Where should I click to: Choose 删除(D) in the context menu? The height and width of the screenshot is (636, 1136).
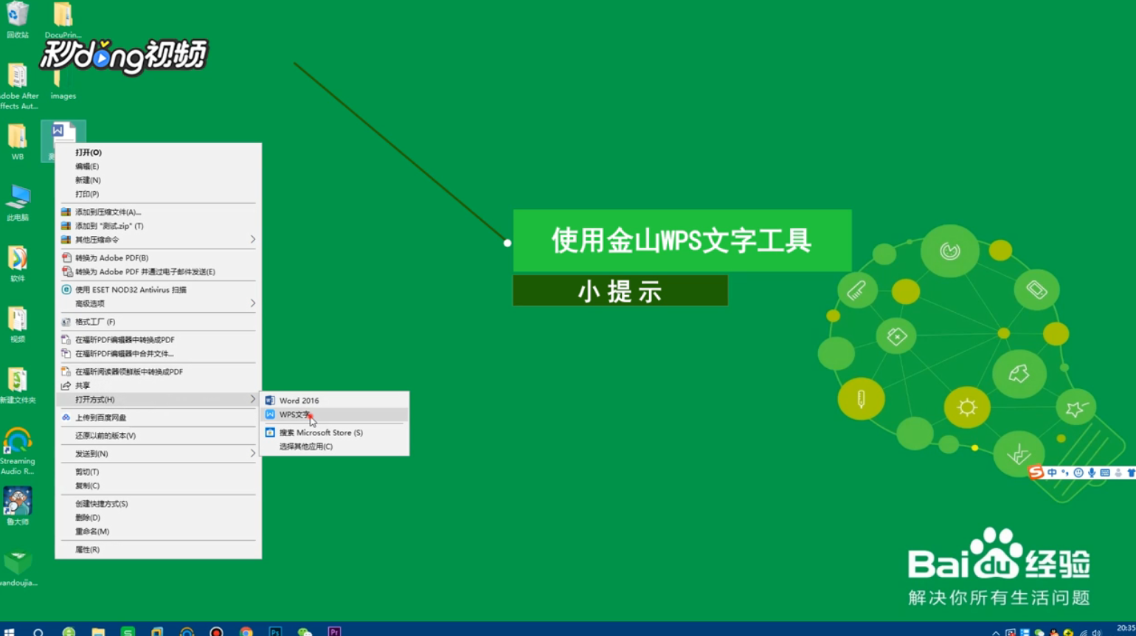159,518
